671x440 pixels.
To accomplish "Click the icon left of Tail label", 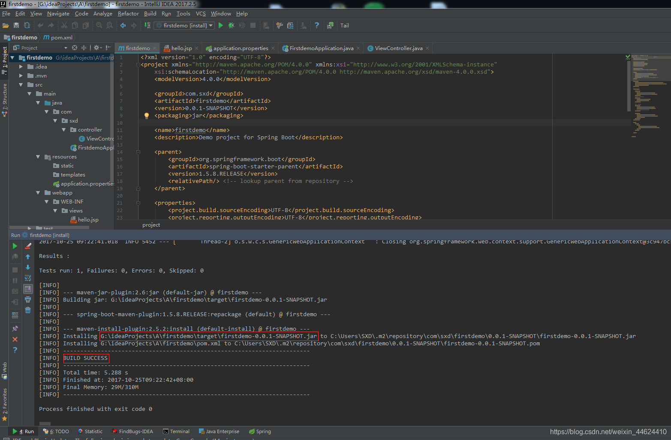I will [330, 25].
